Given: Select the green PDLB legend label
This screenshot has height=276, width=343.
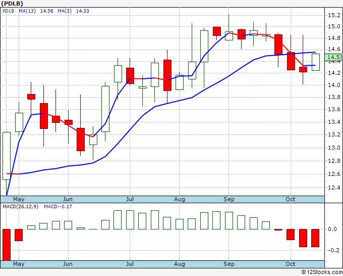Looking at the screenshot, I should point(9,11).
